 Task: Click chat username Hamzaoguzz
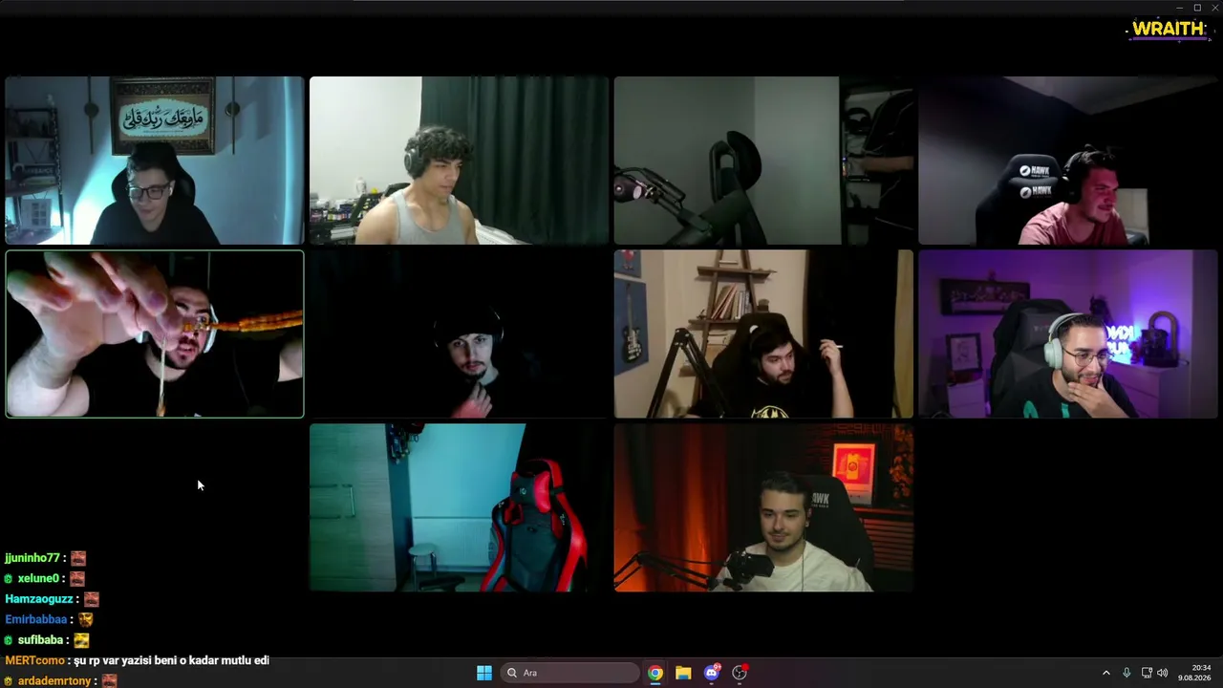(39, 599)
